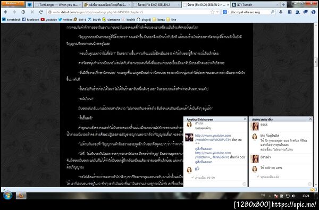Open network icon in tray
The image size is (319, 210).
tap(288, 196)
